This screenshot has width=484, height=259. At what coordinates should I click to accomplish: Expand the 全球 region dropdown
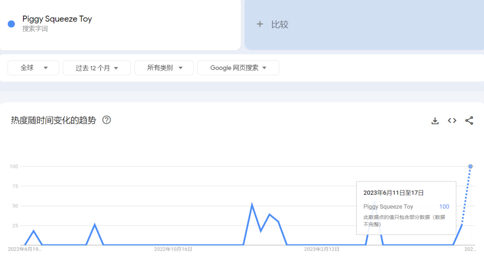tap(33, 68)
